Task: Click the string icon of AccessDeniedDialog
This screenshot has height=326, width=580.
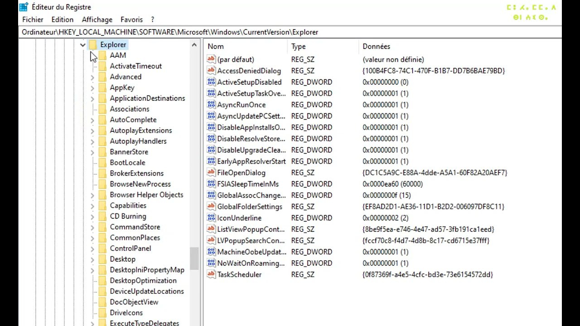Action: [211, 71]
